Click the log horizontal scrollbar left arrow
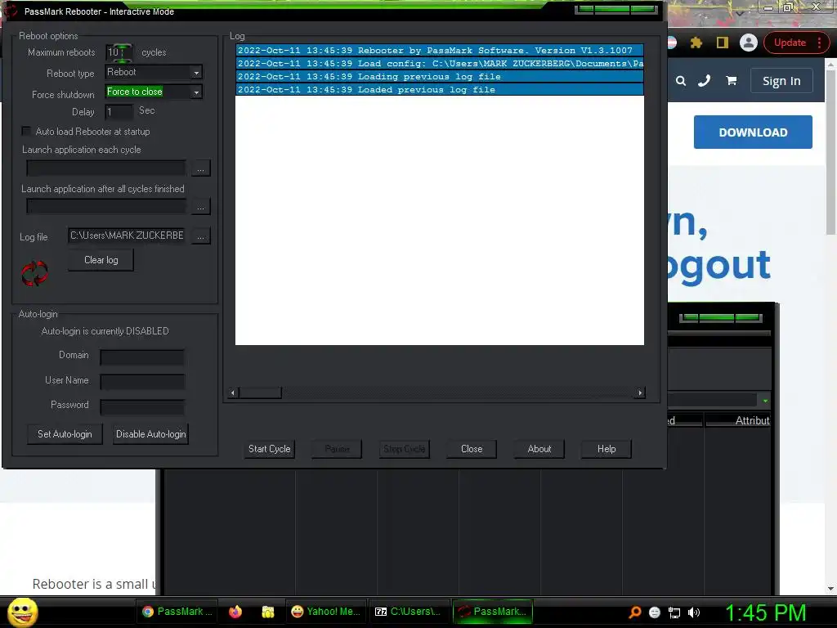Image resolution: width=837 pixels, height=628 pixels. 232,393
